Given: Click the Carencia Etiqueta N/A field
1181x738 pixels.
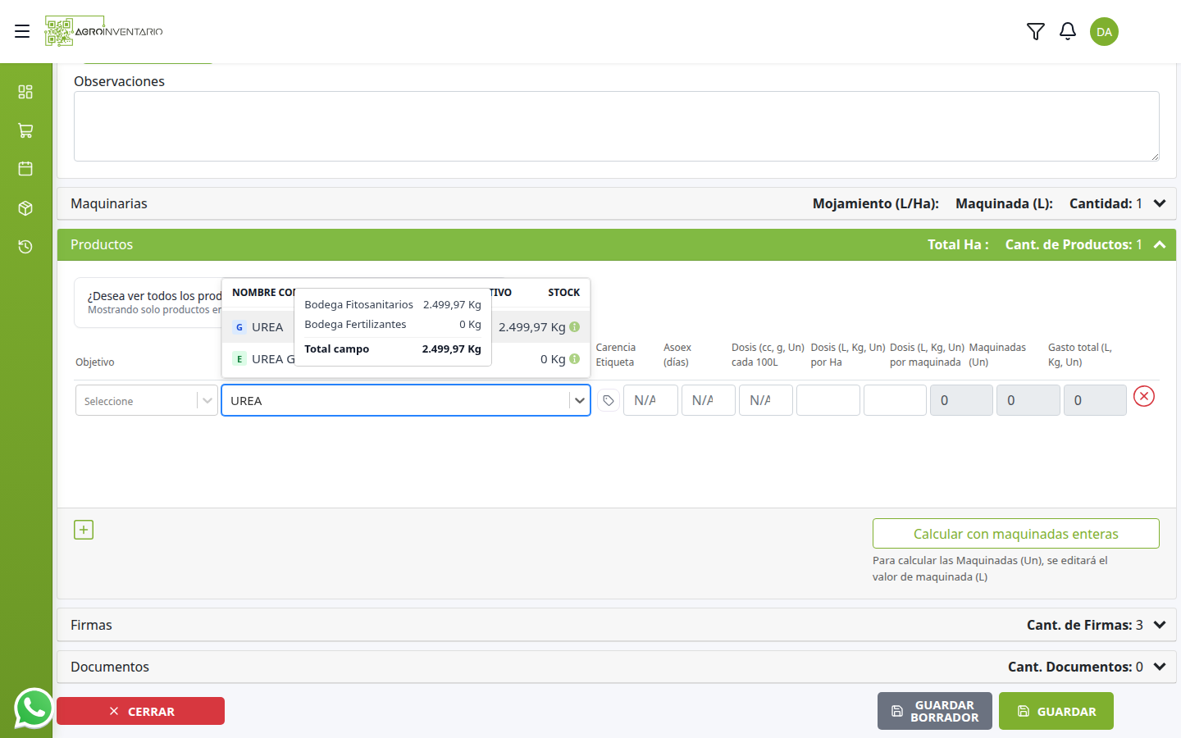Looking at the screenshot, I should (650, 400).
